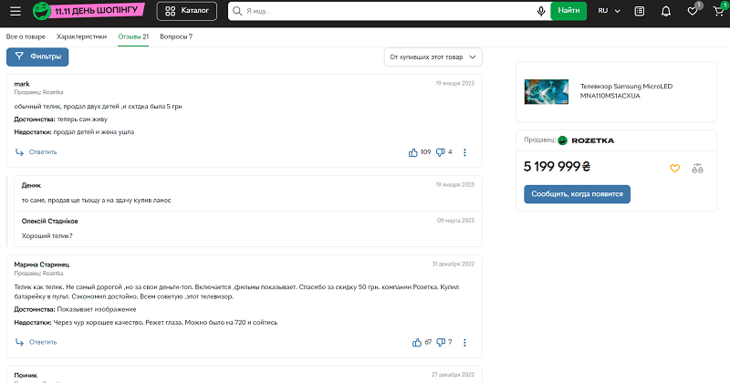
Task: Reply to mark's review via Ответить
Action: (x=36, y=152)
